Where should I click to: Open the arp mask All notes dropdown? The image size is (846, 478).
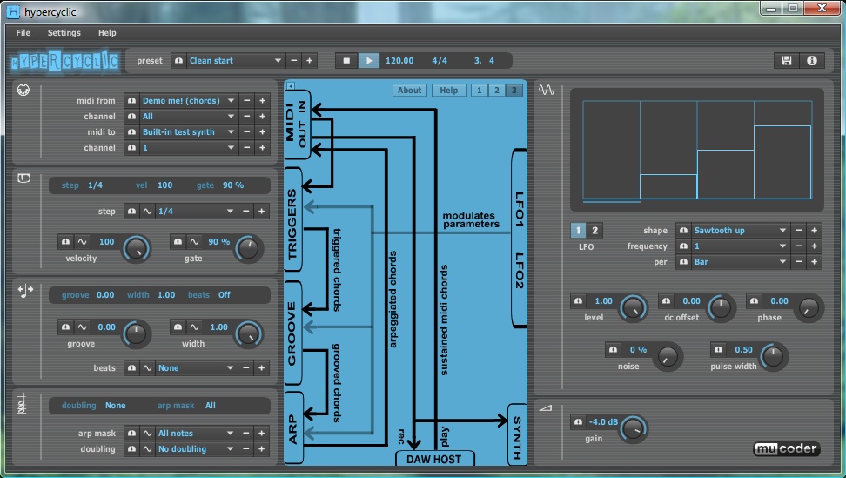point(197,433)
